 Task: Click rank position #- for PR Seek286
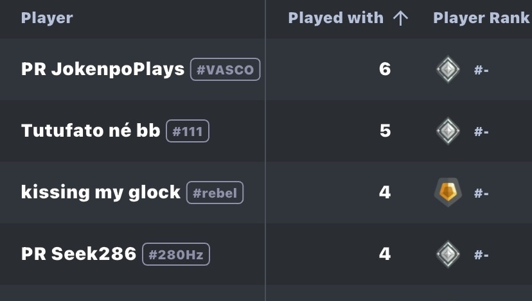click(481, 255)
